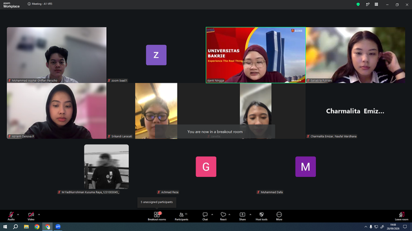This screenshot has height=231, width=412.
Task: Click the icon beside the encryption shield
Action: (x=368, y=4)
